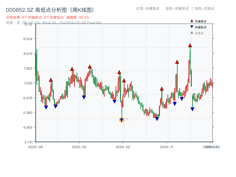Click the blue triangle marker near the 2024-11 low

[x=157, y=119]
